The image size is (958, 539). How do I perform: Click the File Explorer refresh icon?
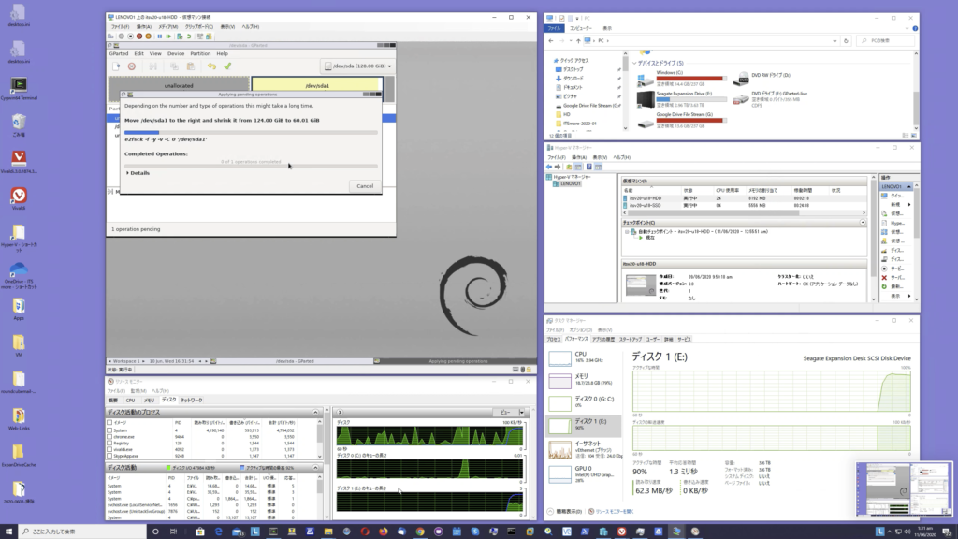(848, 41)
